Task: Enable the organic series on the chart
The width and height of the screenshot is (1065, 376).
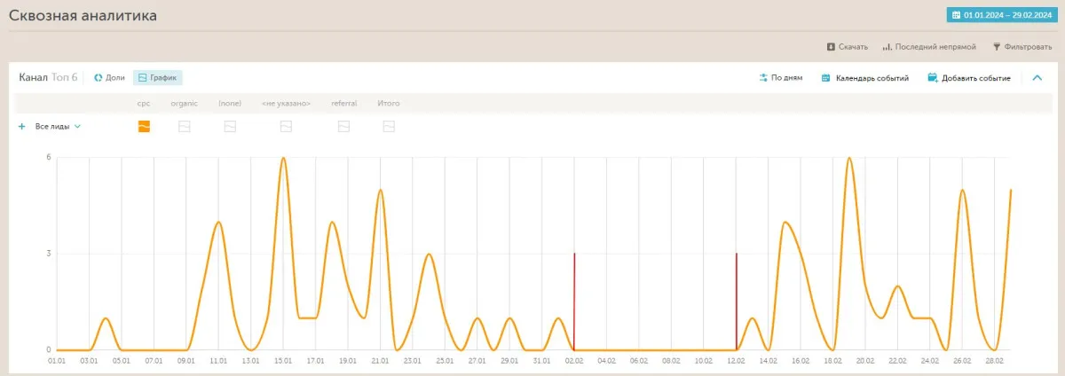Action: tap(185, 127)
